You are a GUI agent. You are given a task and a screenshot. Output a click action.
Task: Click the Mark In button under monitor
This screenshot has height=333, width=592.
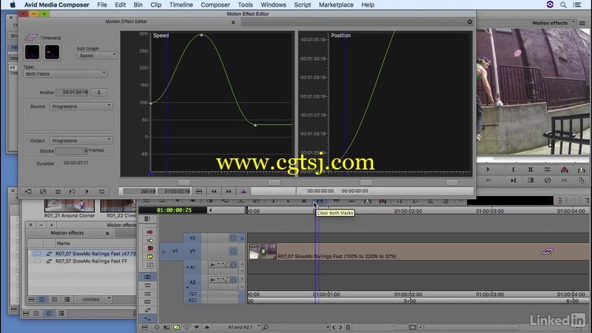coord(514,169)
